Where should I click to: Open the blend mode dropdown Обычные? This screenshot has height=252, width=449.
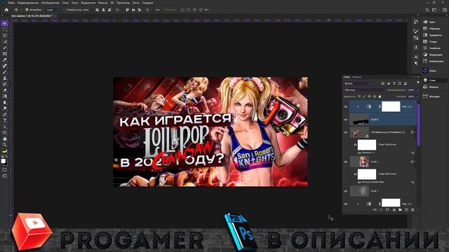[x=365, y=90]
